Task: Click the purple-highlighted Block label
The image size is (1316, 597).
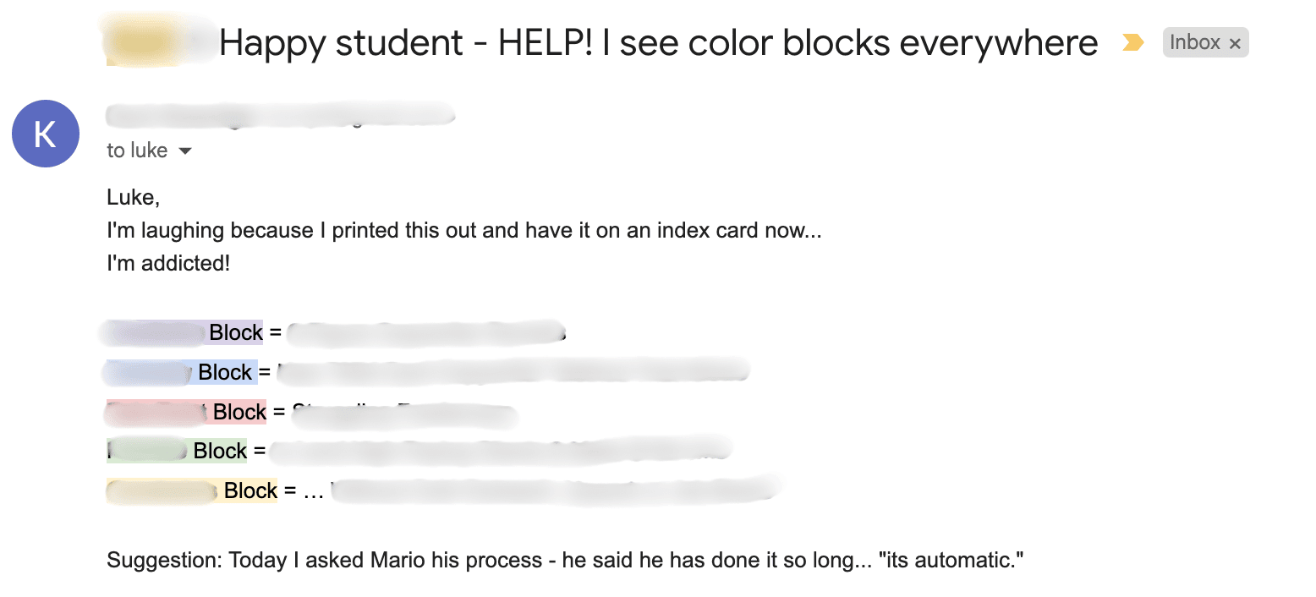Action: (236, 332)
